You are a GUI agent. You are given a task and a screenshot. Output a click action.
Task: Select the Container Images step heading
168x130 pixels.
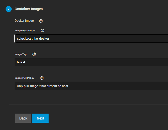29,9
